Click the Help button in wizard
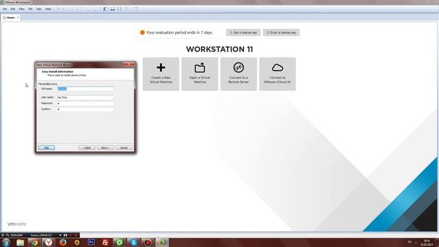Viewport: 439px width, 247px height. click(47, 148)
